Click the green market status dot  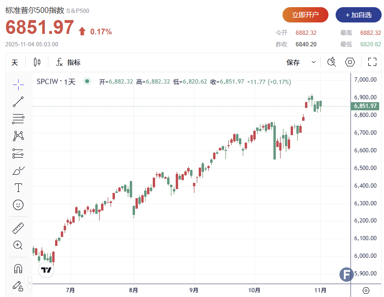(87, 81)
